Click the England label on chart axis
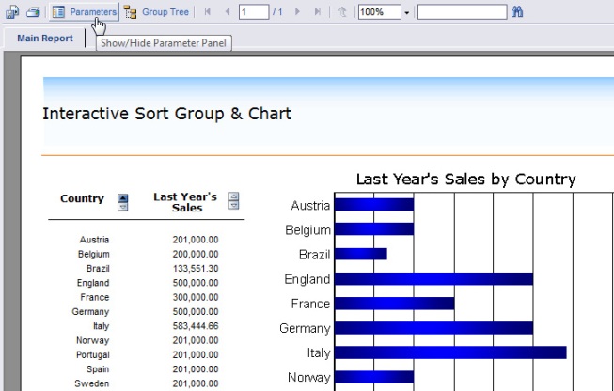 tap(307, 279)
